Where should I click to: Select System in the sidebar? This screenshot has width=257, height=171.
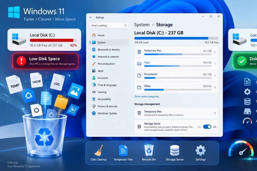109,42
